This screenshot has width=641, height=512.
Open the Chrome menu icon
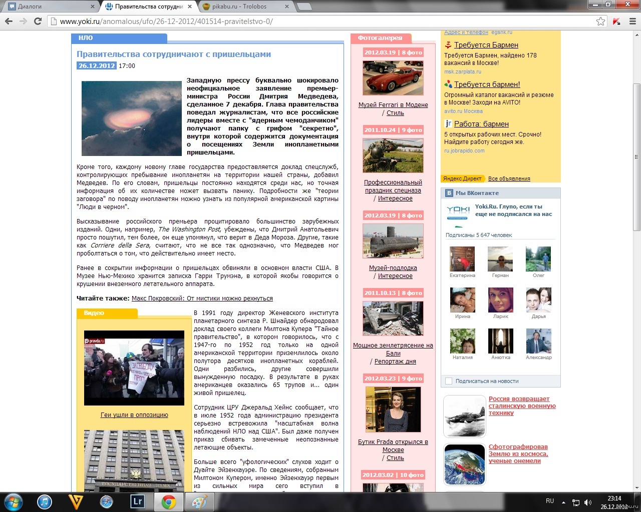pyautogui.click(x=632, y=21)
